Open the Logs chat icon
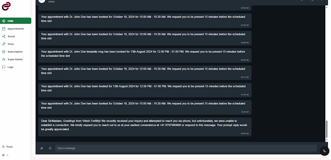The height and width of the screenshot is (160, 331). click(x=4, y=67)
